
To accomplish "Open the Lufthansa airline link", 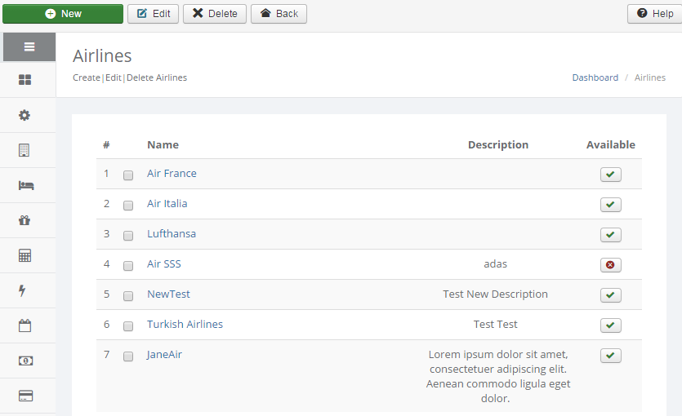I will click(x=172, y=233).
